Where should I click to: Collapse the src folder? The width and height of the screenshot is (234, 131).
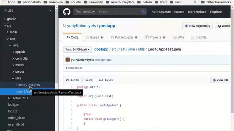coord(7,25)
